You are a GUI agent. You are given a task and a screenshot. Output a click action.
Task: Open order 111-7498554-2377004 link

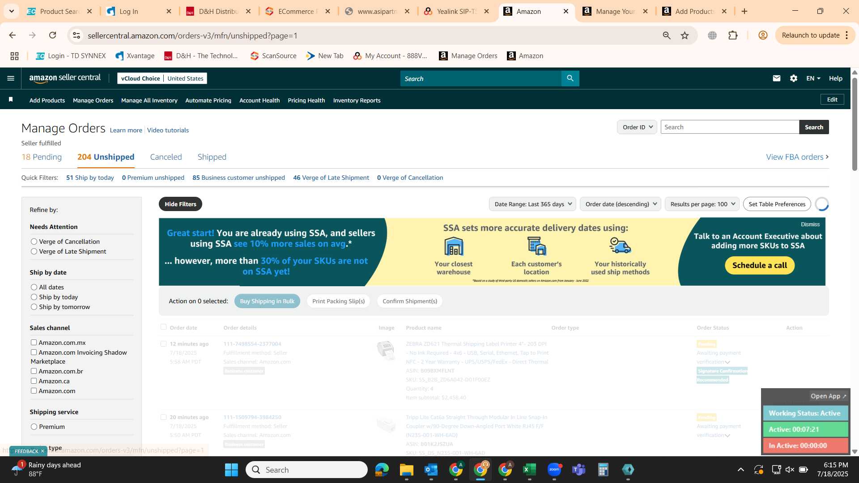[x=252, y=344]
